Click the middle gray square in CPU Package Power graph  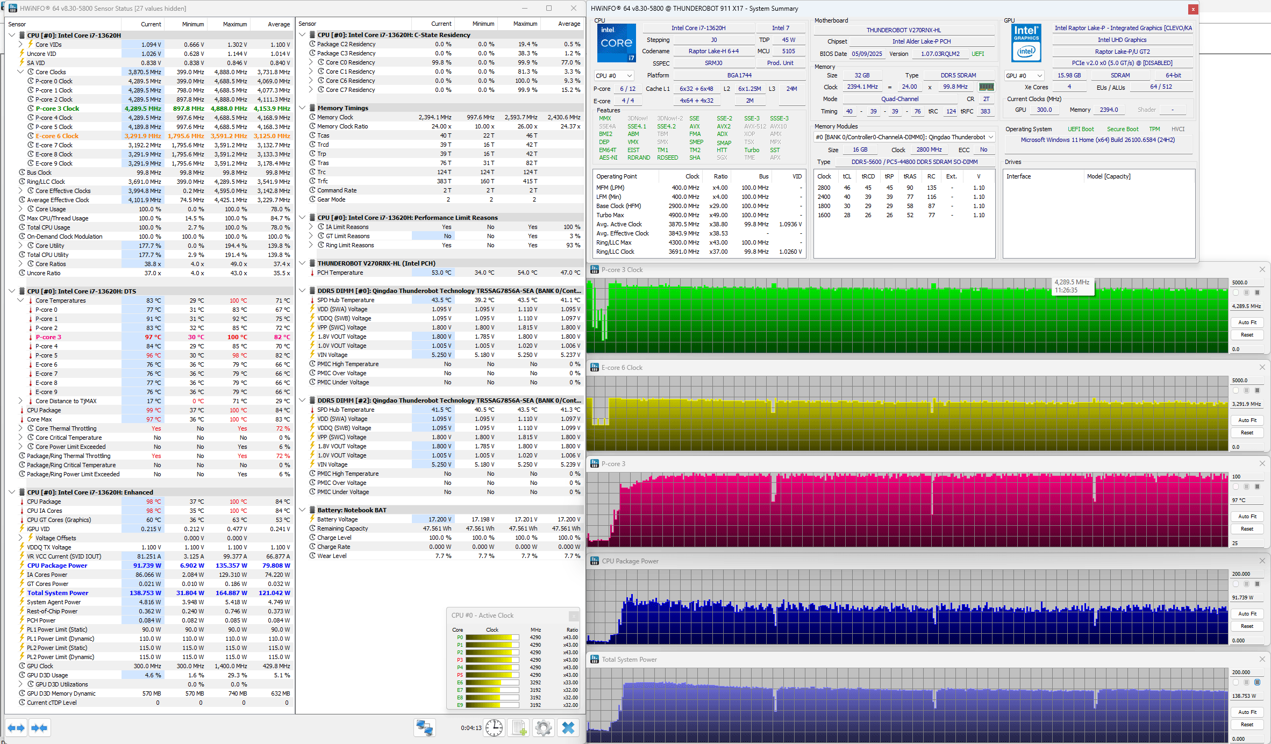click(1246, 584)
